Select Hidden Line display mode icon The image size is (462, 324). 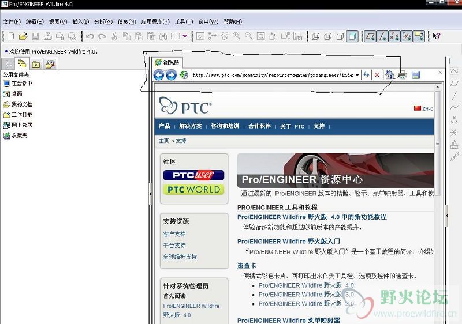[x=327, y=36]
